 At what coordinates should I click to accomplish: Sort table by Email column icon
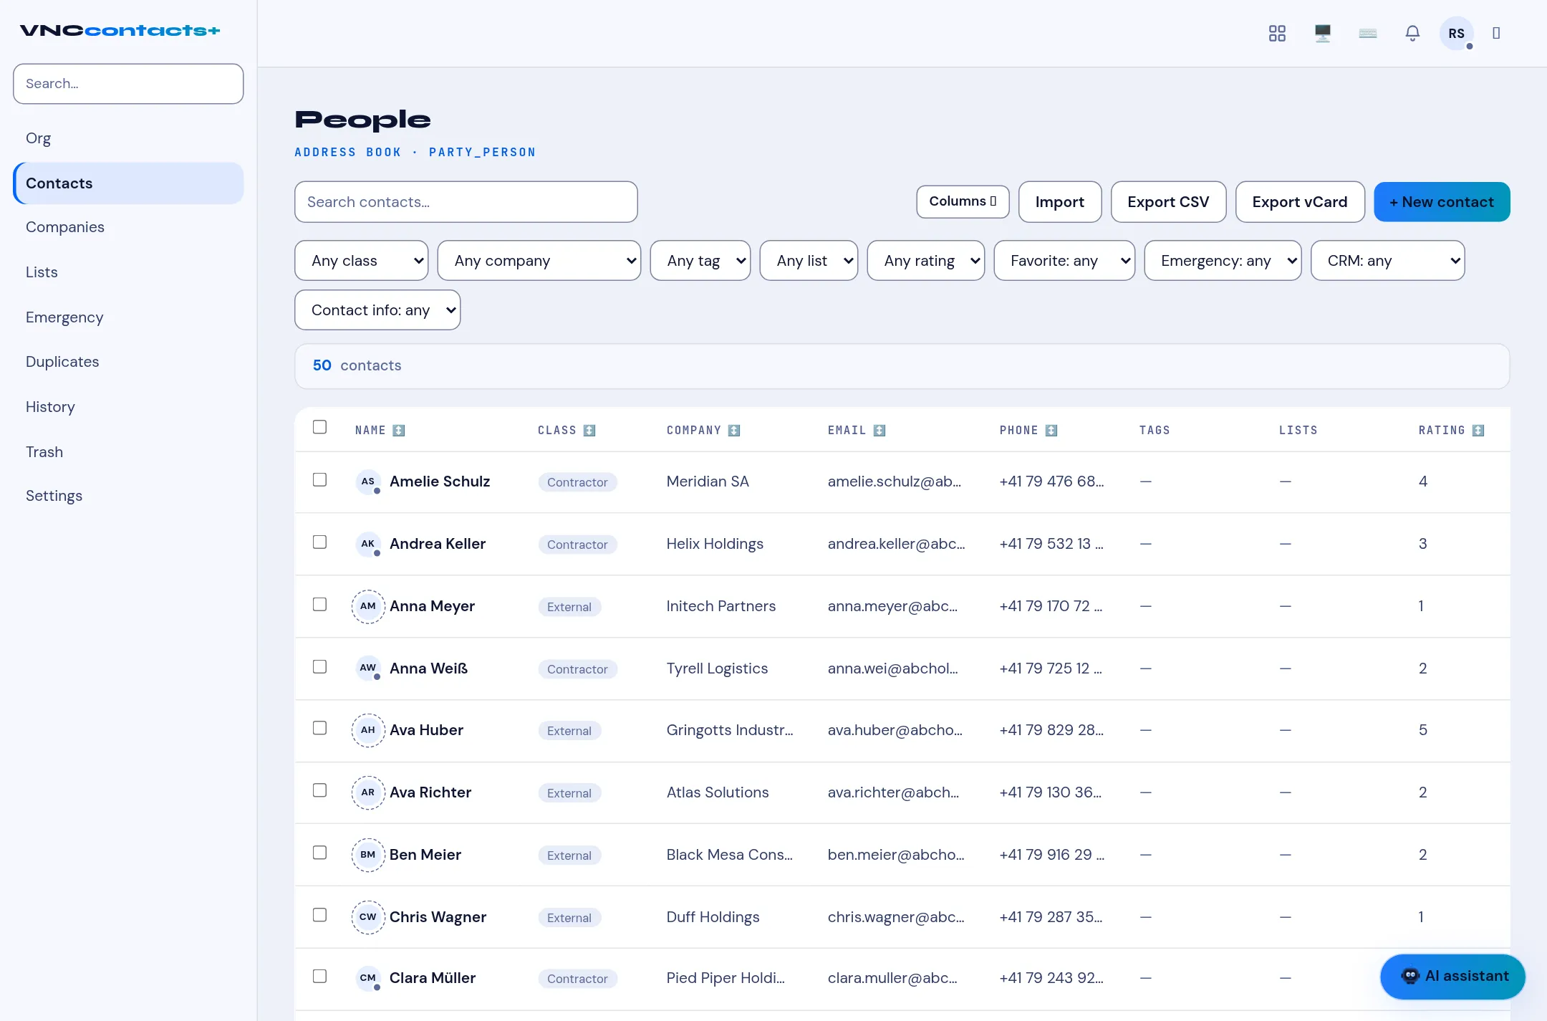click(x=879, y=431)
